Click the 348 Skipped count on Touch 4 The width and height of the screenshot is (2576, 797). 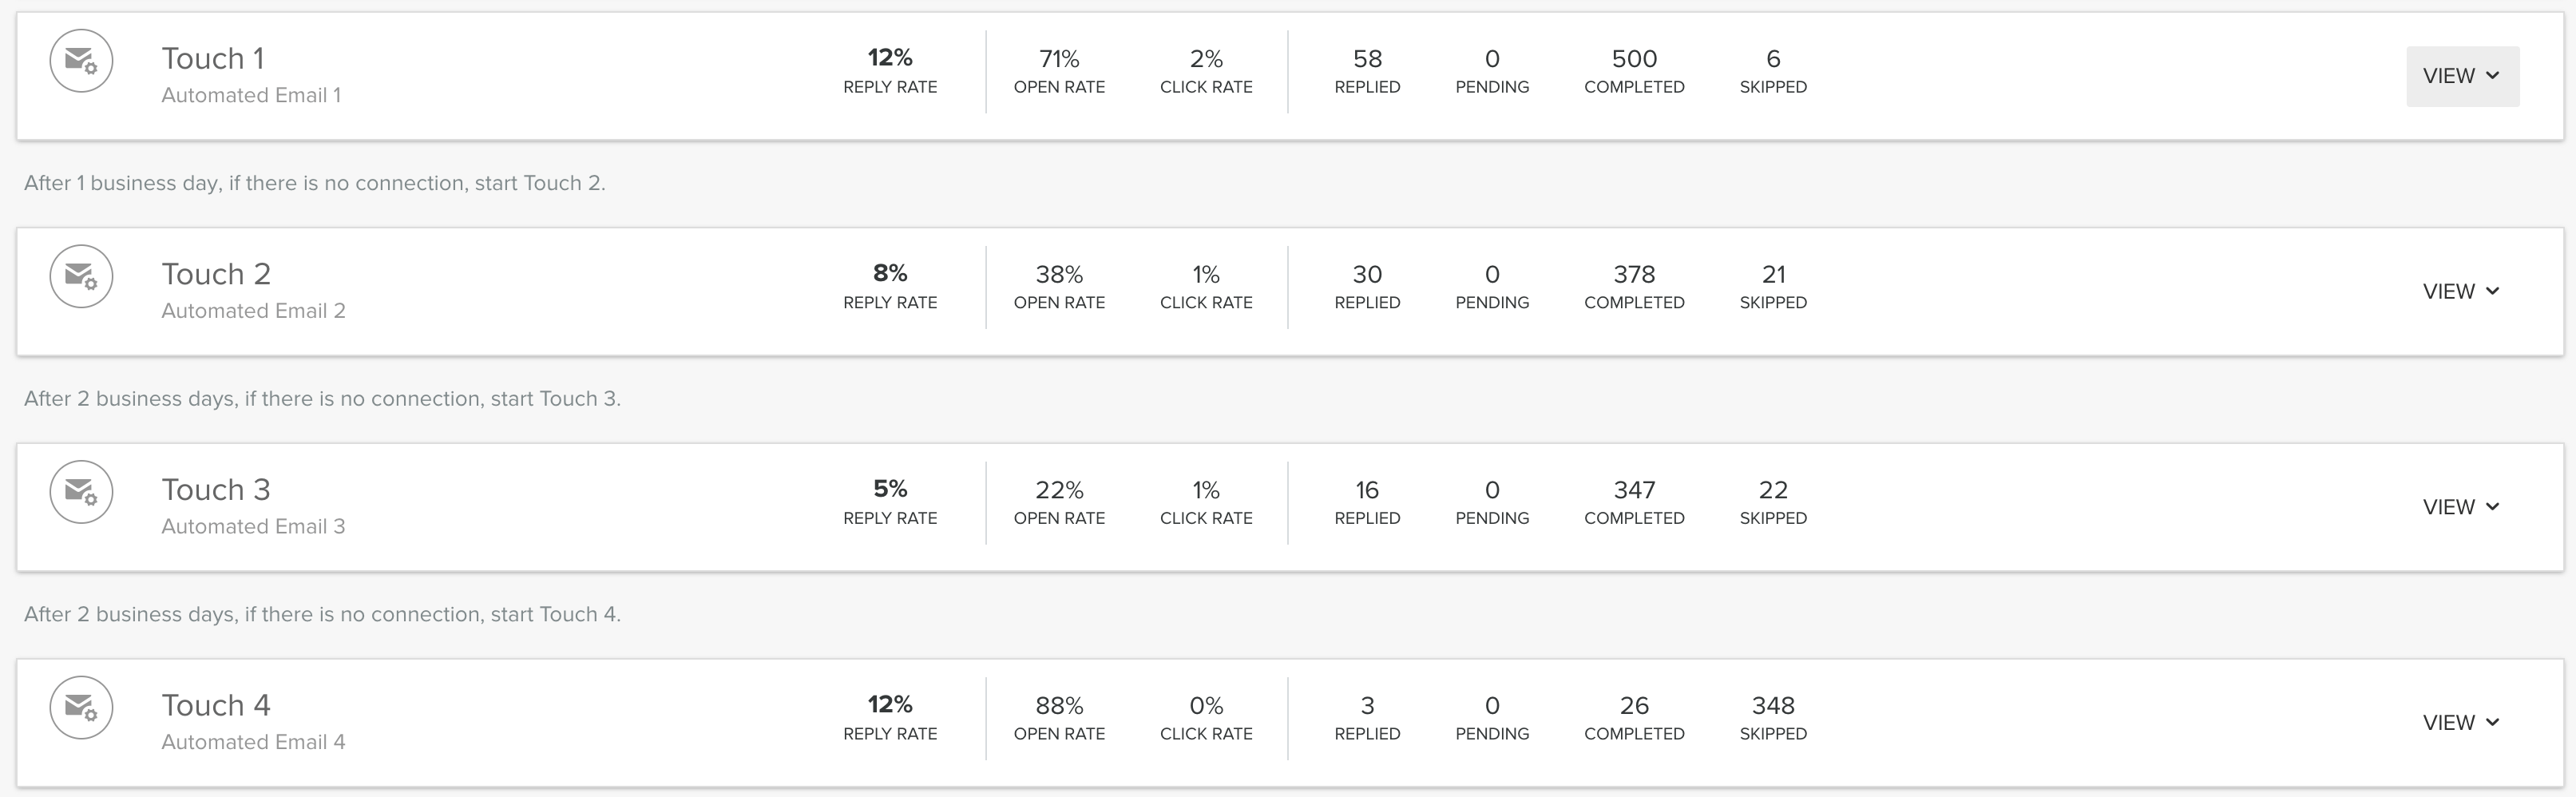point(1773,706)
